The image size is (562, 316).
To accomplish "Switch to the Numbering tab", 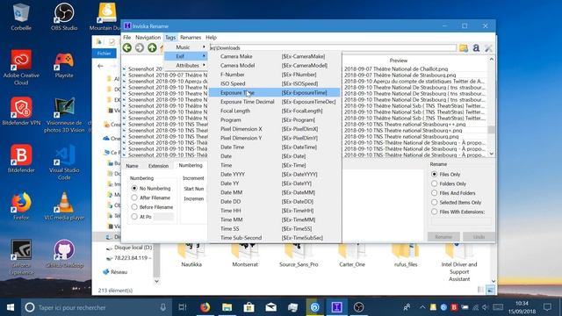I will tap(191, 165).
